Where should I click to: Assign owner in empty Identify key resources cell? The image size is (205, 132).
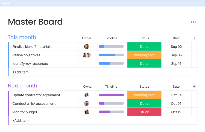coord(87,63)
